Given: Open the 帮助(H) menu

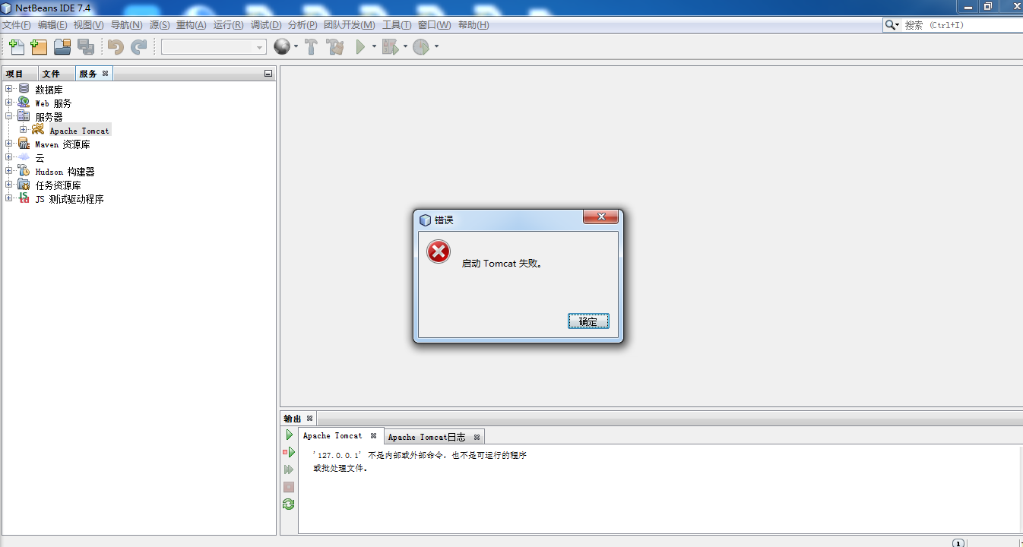Looking at the screenshot, I should point(473,25).
